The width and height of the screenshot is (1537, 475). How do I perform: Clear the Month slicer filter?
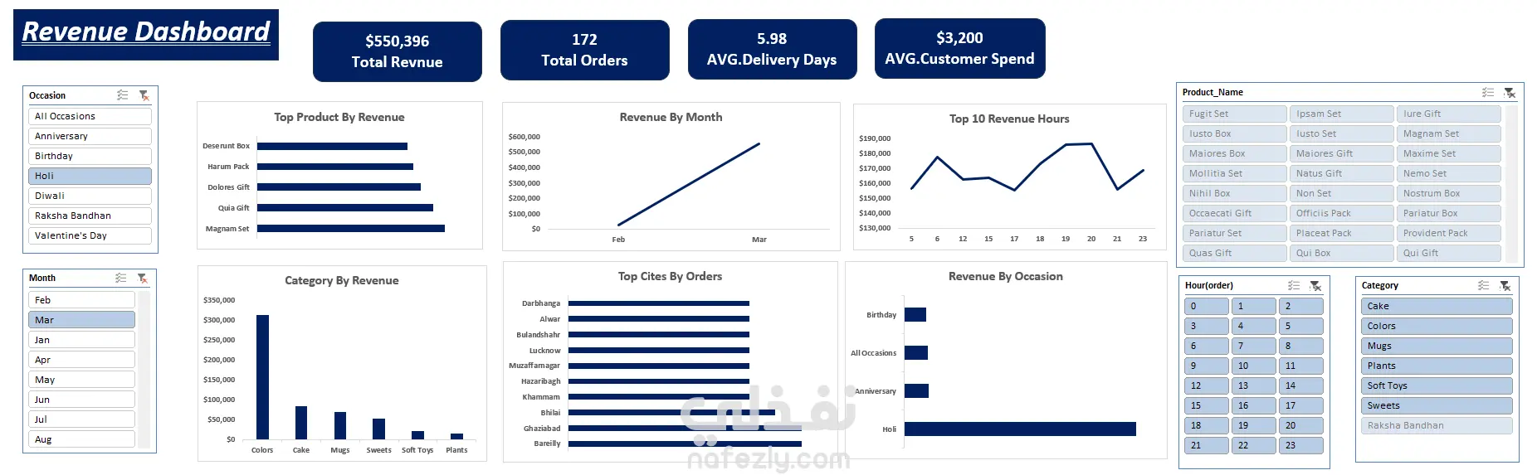point(143,278)
